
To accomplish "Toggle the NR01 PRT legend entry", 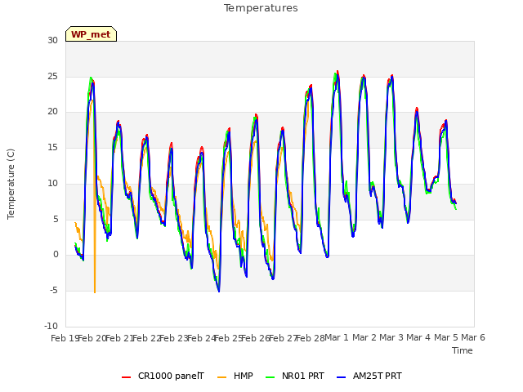I will pyautogui.click(x=295, y=376).
